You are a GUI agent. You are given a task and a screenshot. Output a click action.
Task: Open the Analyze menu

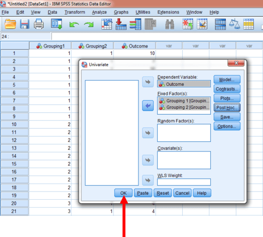pyautogui.click(x=99, y=12)
